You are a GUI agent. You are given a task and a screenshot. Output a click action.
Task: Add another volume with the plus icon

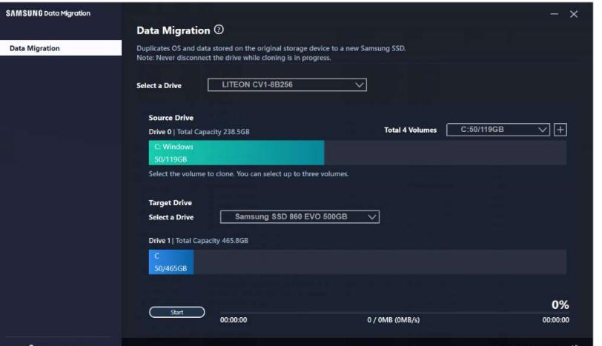click(x=560, y=130)
